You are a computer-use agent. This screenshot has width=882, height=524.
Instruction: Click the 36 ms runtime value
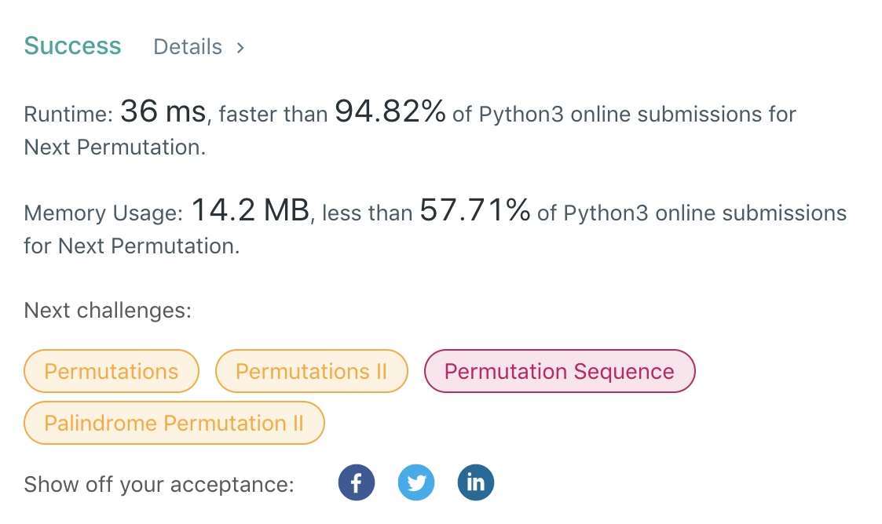tap(162, 111)
